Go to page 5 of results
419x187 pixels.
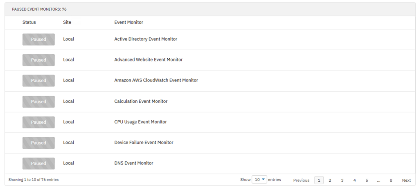click(367, 180)
